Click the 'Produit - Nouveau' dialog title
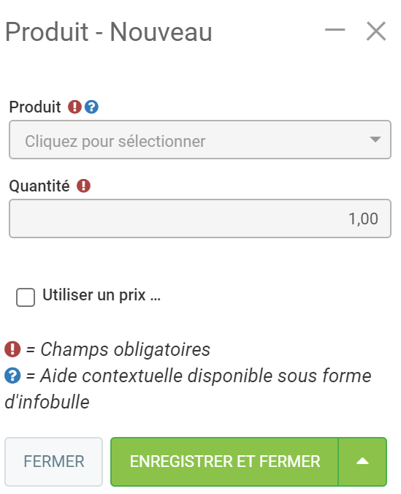The height and width of the screenshot is (494, 401). point(109,31)
